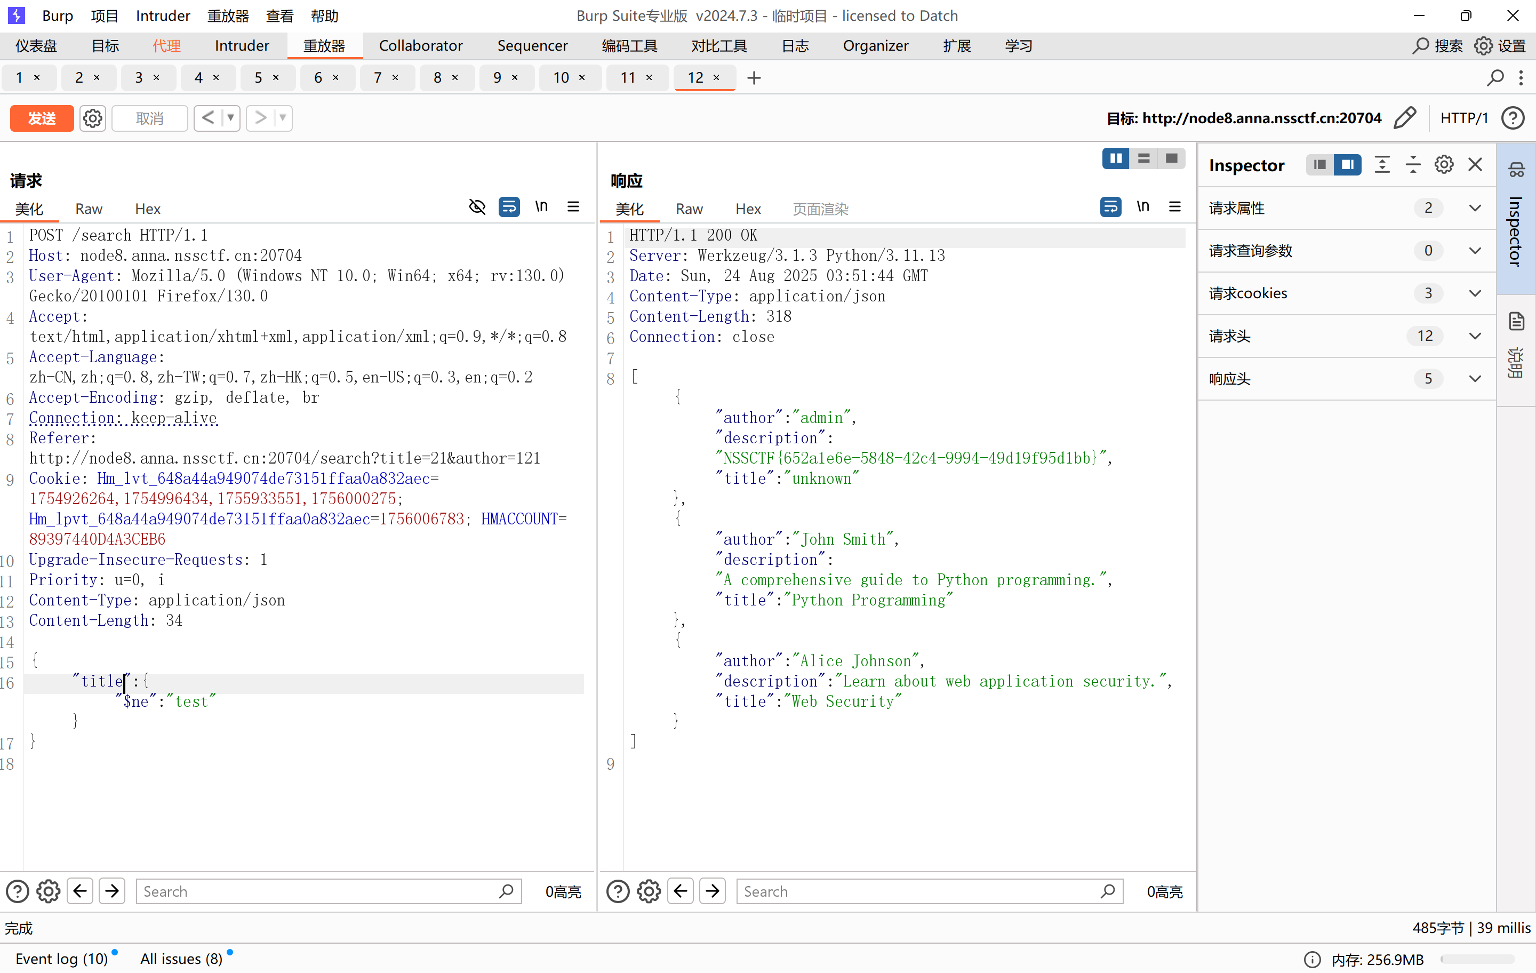Toggle word wrap in response viewer
This screenshot has width=1536, height=973.
click(x=1110, y=207)
